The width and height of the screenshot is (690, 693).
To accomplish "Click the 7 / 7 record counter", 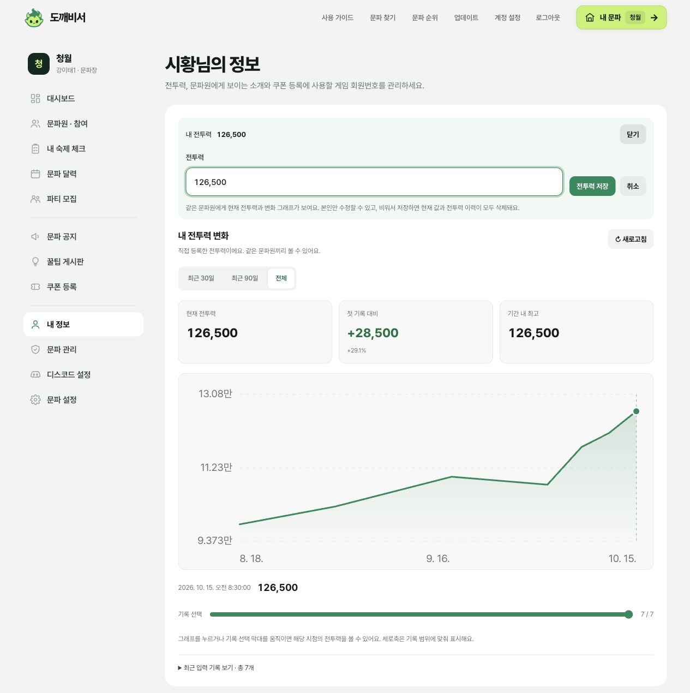I will click(x=647, y=614).
